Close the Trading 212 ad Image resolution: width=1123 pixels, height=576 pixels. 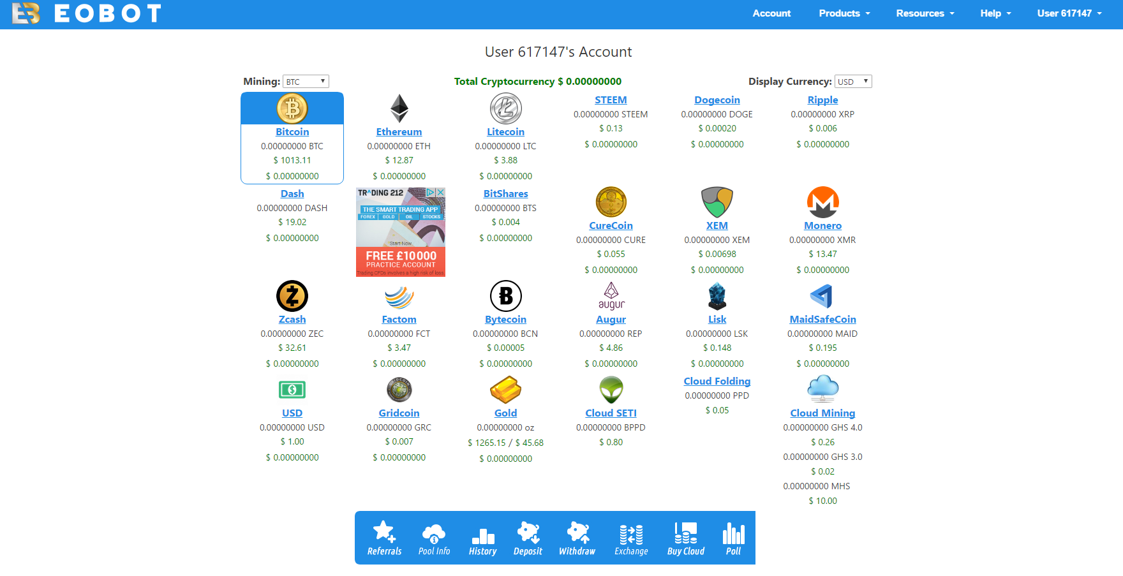pyautogui.click(x=440, y=192)
